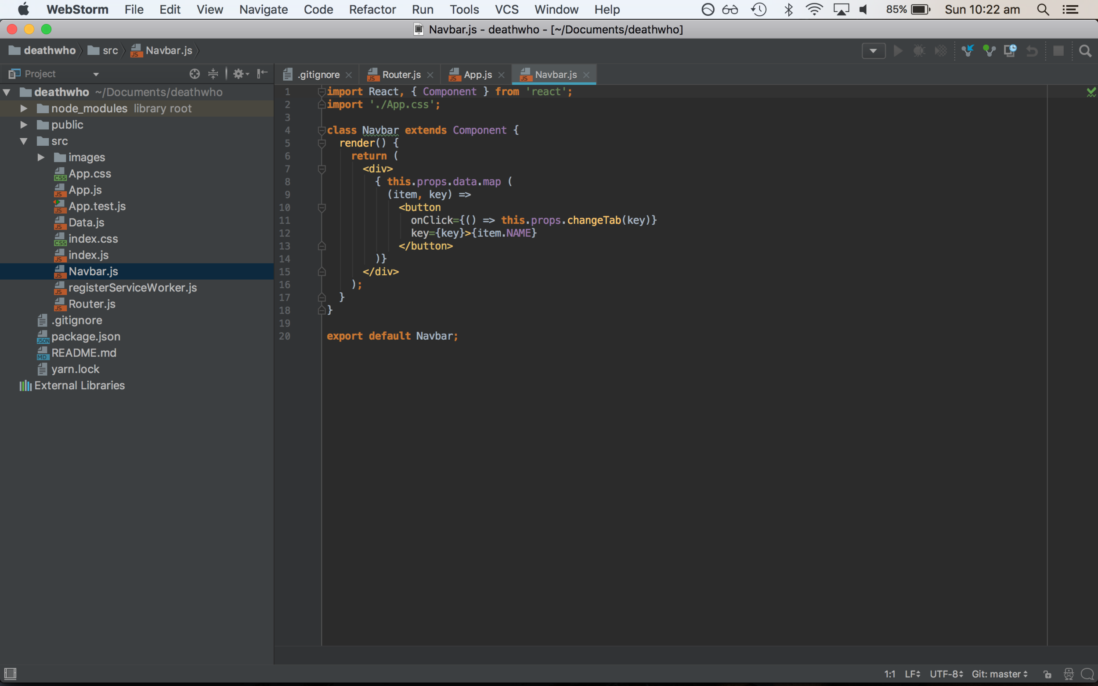The width and height of the screenshot is (1098, 686).
Task: Collapse the src folder tree node
Action: pos(24,141)
